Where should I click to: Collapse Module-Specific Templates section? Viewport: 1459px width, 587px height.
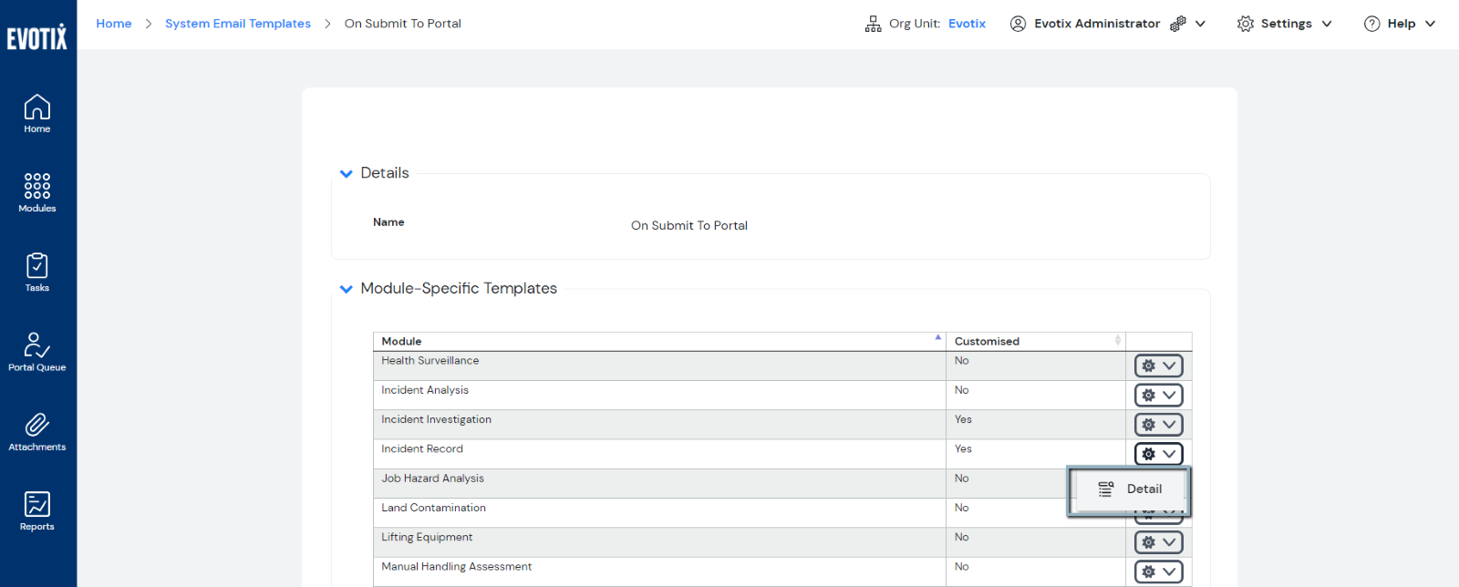(x=347, y=289)
